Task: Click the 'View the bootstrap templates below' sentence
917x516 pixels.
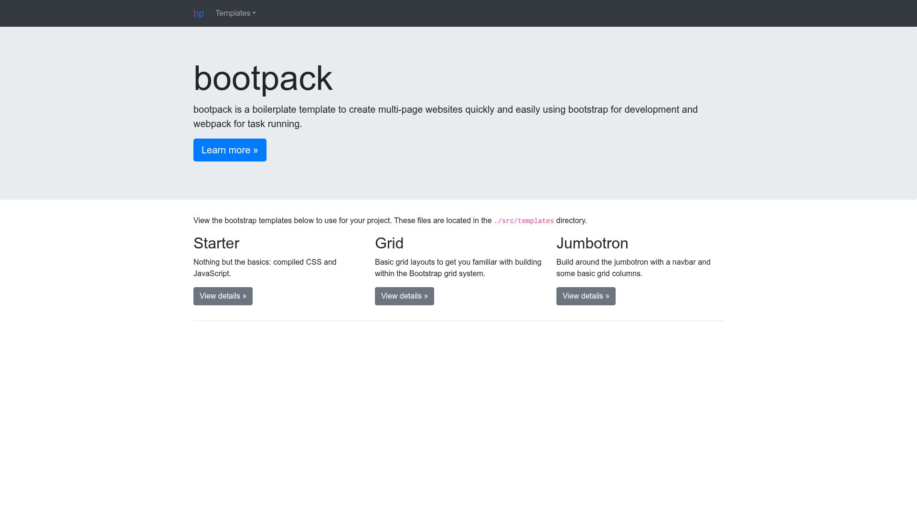Action: [390, 221]
